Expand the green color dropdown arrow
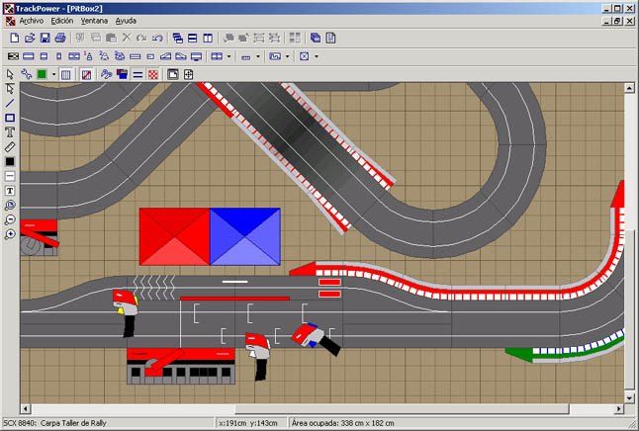Screen dimensions: 639x431 [x=53, y=74]
